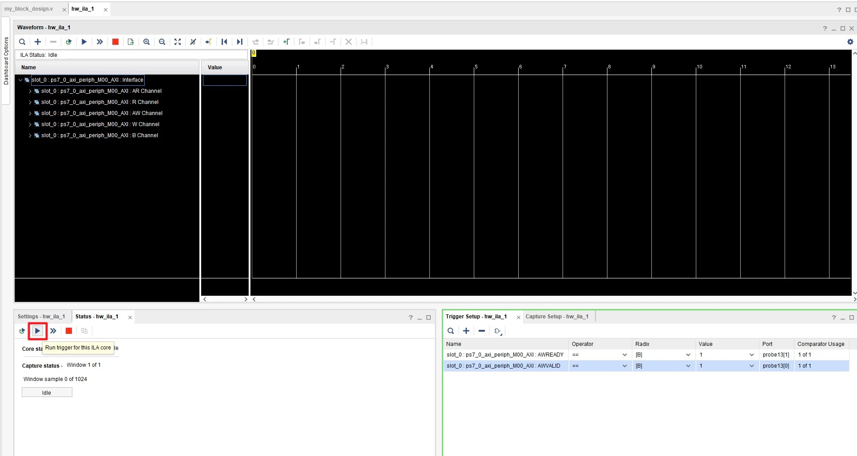857x456 pixels.
Task: Stop trigger in the Status panel
Action: [x=69, y=331]
